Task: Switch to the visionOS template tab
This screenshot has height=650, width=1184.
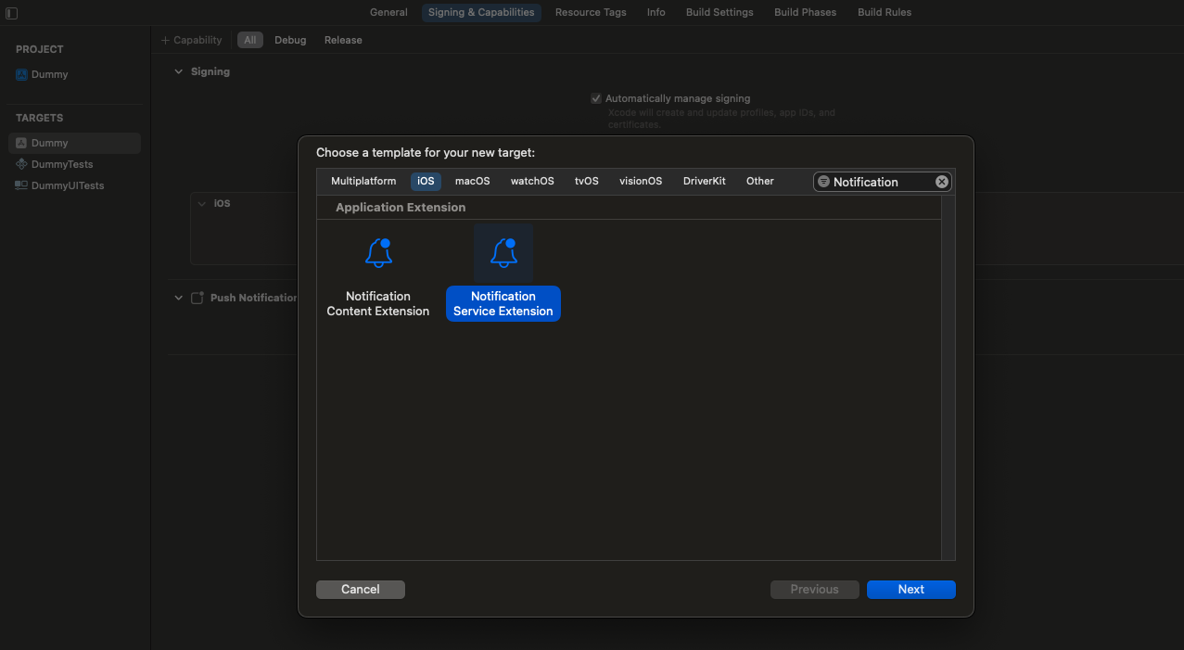Action: (641, 181)
